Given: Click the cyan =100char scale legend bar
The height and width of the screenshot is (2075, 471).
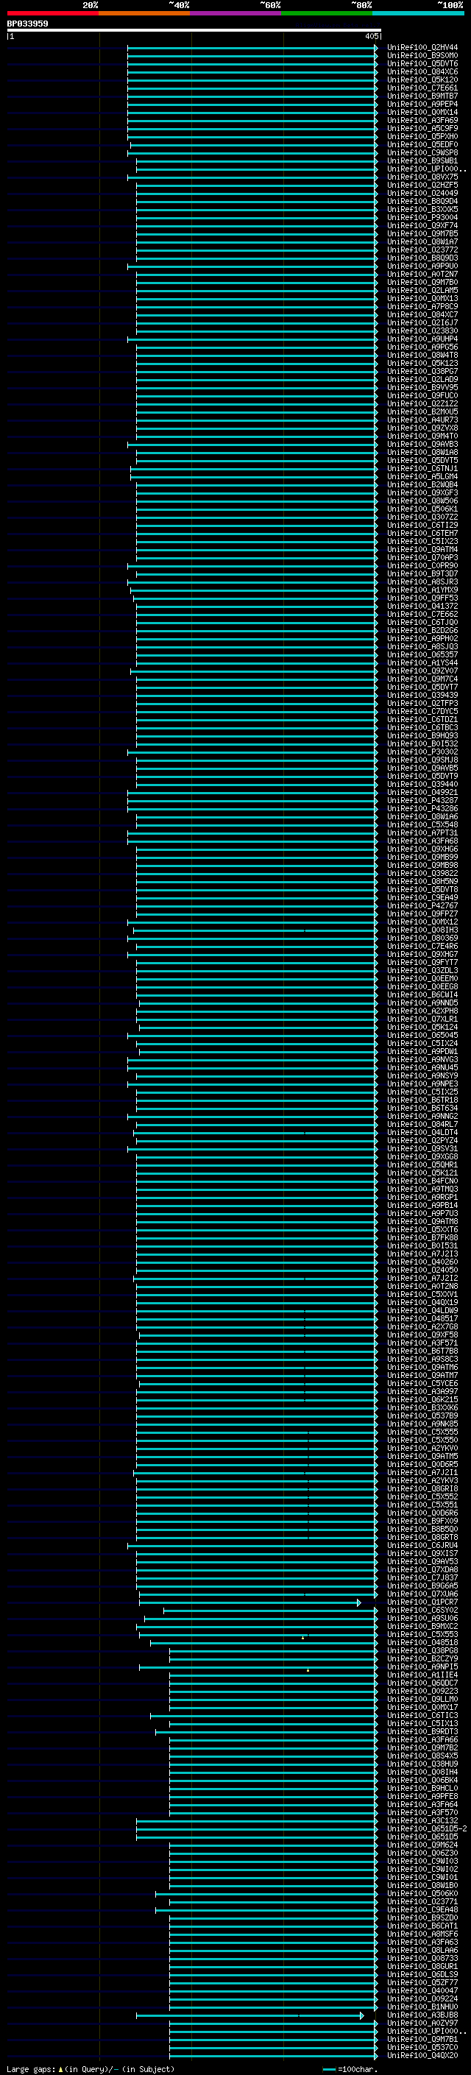Looking at the screenshot, I should point(328,2069).
